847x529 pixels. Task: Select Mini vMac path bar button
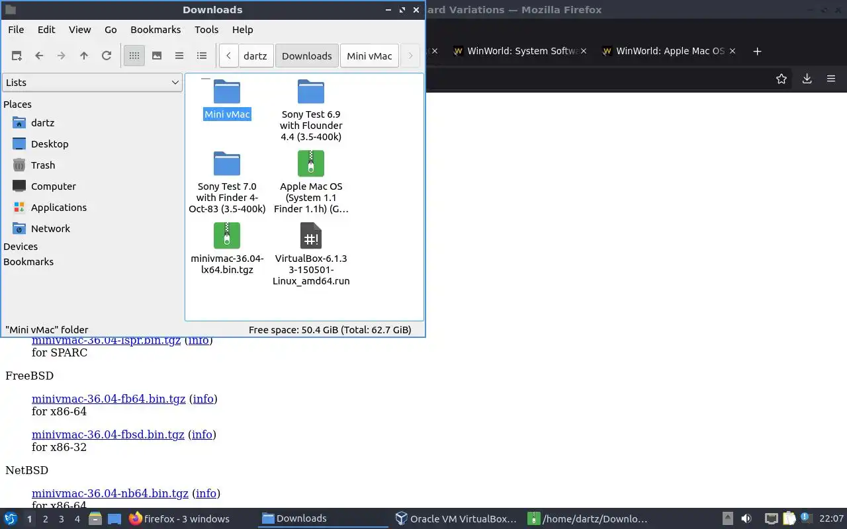tap(370, 56)
